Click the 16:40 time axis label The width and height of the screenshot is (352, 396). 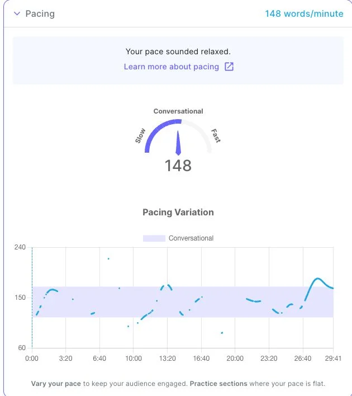point(201,359)
